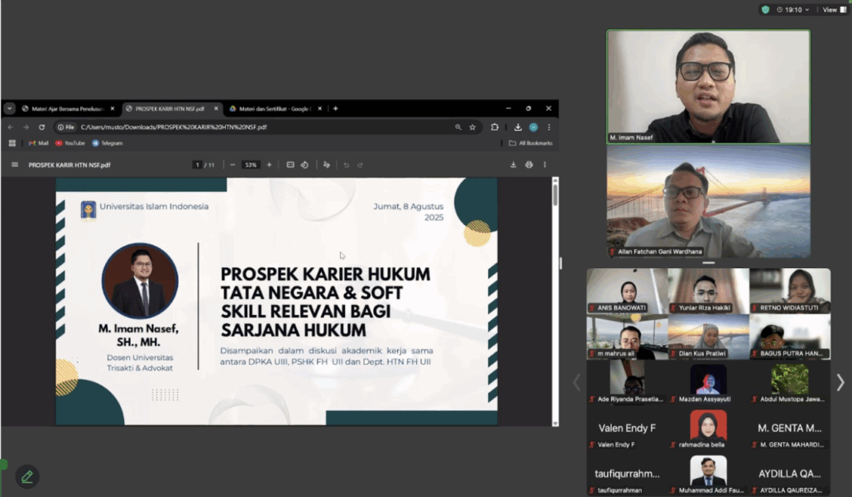Show previous page of Zoom participants
This screenshot has width=852, height=497.
(x=577, y=382)
